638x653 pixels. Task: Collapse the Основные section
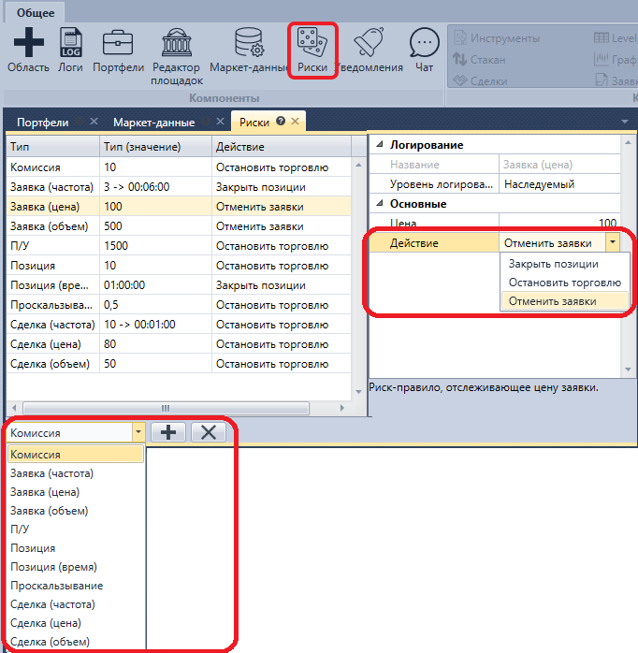click(380, 204)
